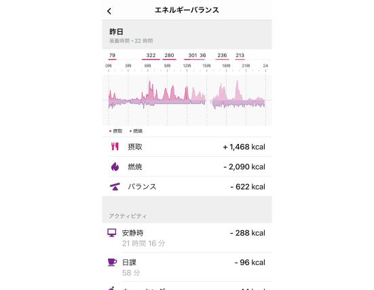This screenshot has height=290, width=374.
Task: Tap the purple flame burn icon
Action: coord(115,166)
